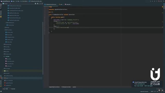Viewport: 165px width, 93px height.
Task: Switch to the .env editor tab
Action: (x=61, y=4)
